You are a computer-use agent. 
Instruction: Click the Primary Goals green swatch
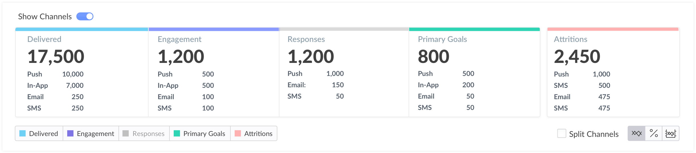click(x=177, y=133)
